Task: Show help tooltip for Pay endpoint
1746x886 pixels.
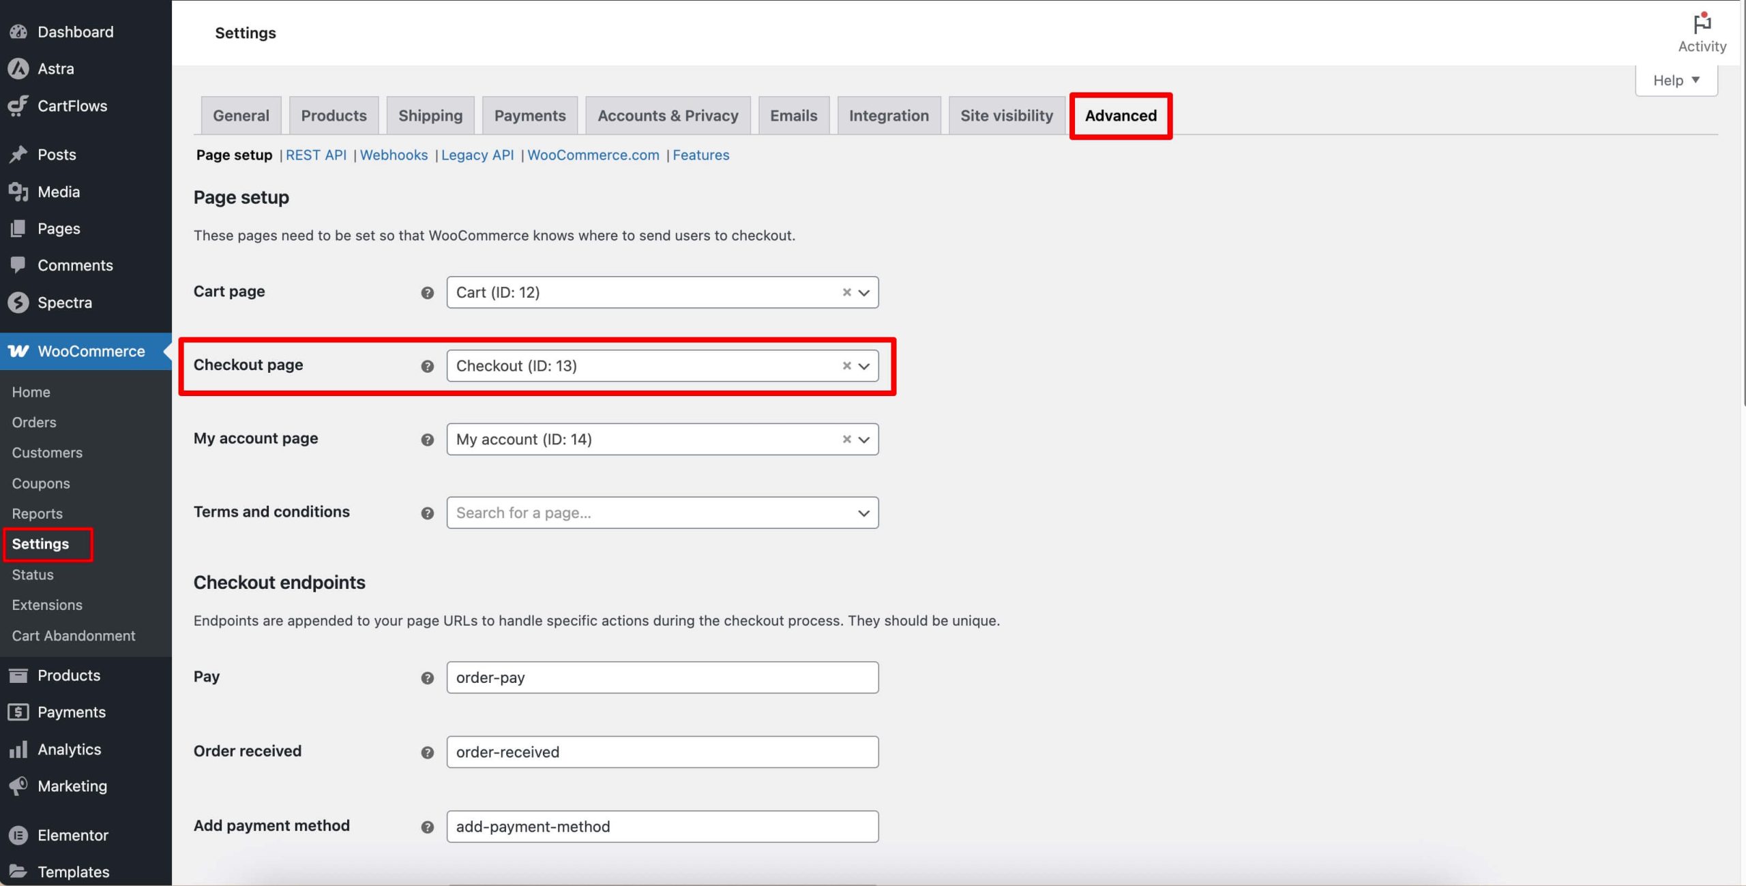Action: [428, 679]
